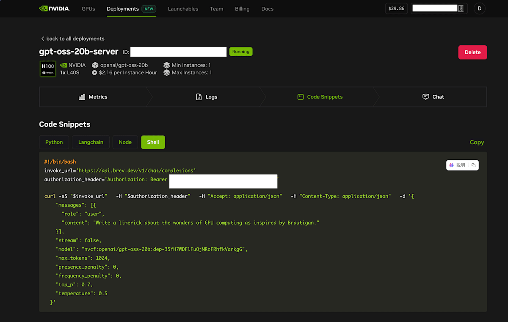Click the H100 NVIDIA GPU thumbnail

tap(48, 69)
